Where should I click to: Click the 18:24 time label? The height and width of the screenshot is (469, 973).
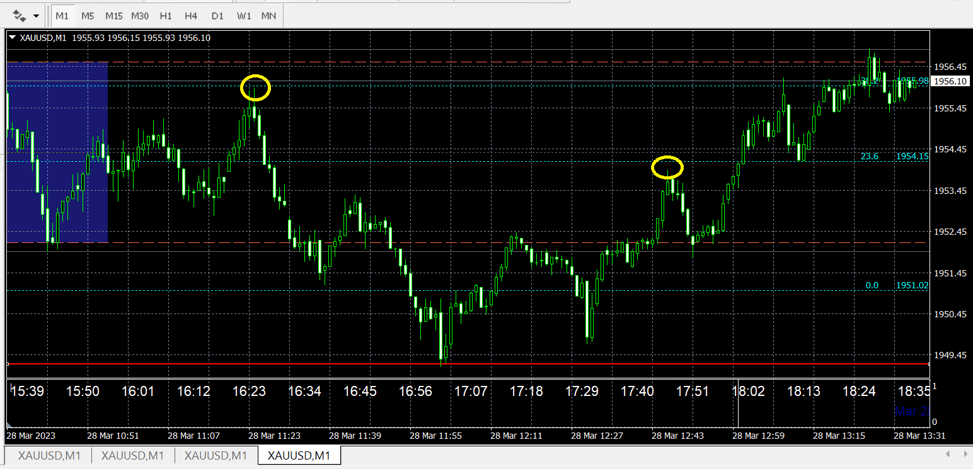coord(859,392)
